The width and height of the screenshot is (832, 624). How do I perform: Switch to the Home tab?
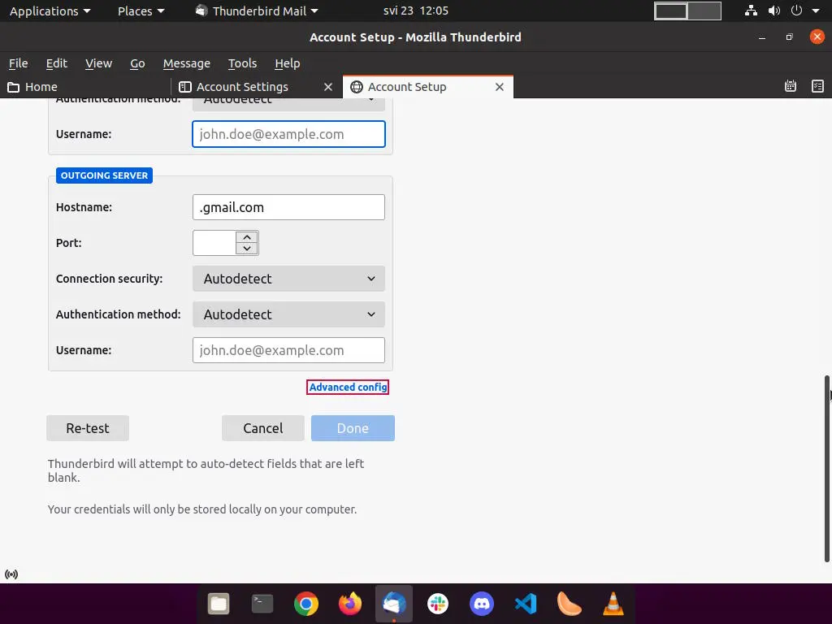[84, 87]
